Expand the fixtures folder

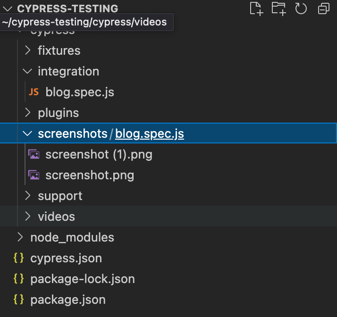click(28, 50)
